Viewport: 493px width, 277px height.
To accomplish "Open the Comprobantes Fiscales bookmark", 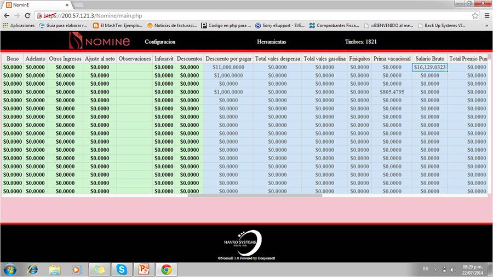I will point(333,25).
